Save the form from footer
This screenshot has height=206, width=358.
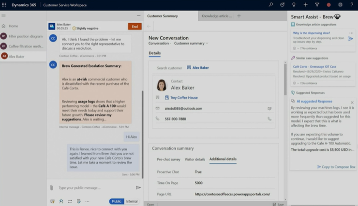coord(278,204)
